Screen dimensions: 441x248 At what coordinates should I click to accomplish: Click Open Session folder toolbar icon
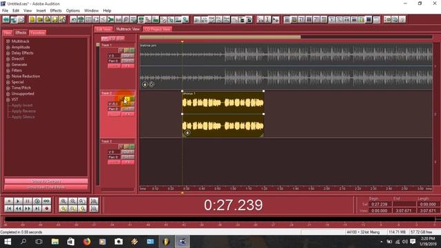(x=40, y=19)
